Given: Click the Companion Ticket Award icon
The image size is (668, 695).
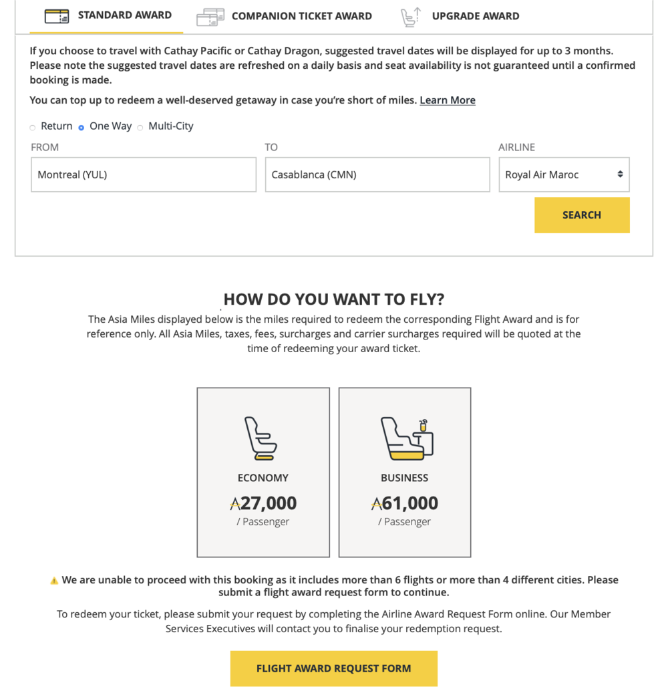Looking at the screenshot, I should pos(210,17).
